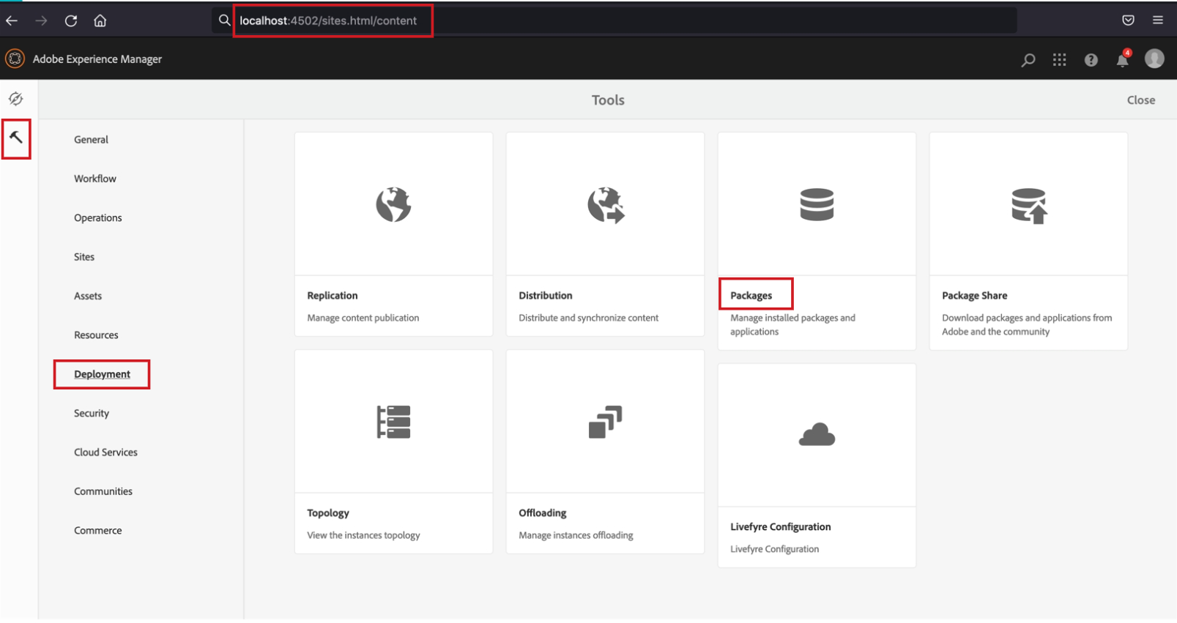Open the browser hamburger menu
This screenshot has width=1177, height=623.
[1157, 20]
